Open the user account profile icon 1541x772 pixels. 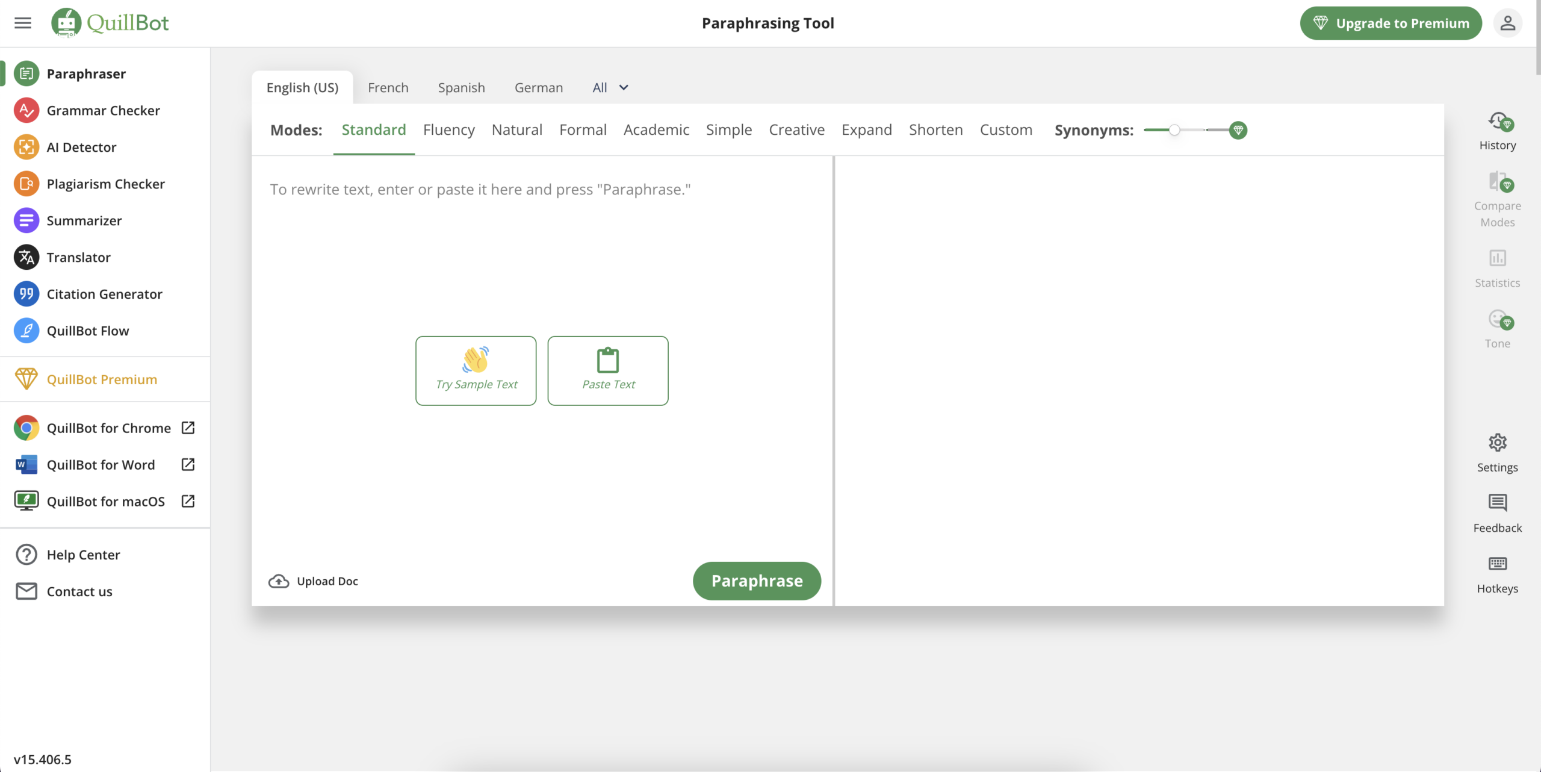point(1507,23)
